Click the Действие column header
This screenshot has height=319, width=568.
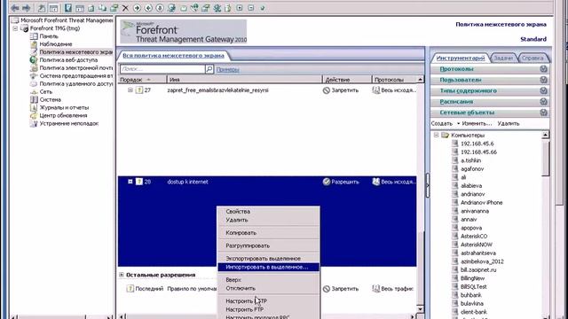347,79
